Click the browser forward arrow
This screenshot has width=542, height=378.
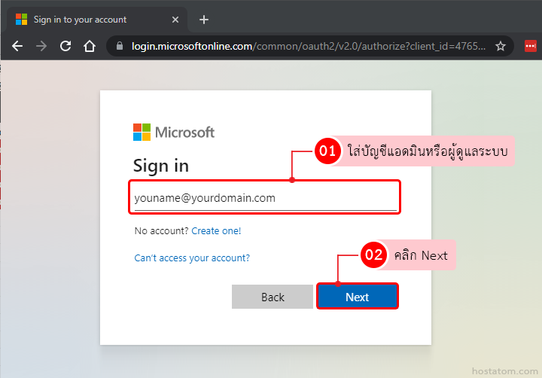41,46
